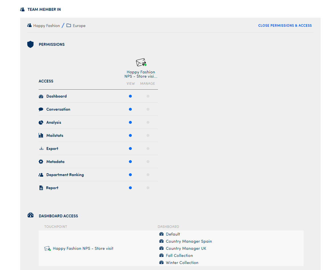The height and width of the screenshot is (270, 336).
Task: Click the Department Ranking people icon
Action: click(x=41, y=175)
